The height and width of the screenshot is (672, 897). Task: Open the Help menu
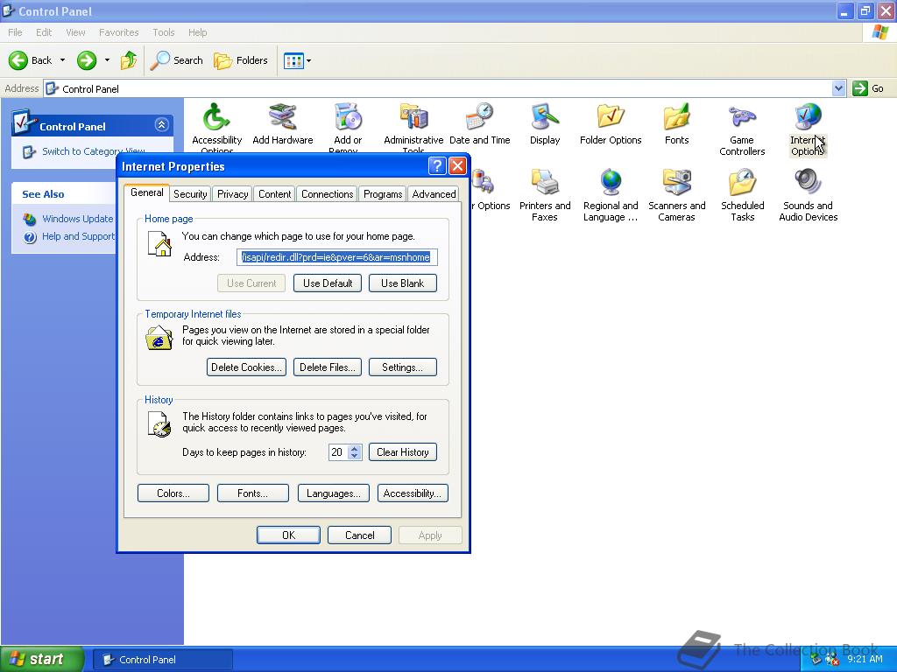[x=197, y=32]
